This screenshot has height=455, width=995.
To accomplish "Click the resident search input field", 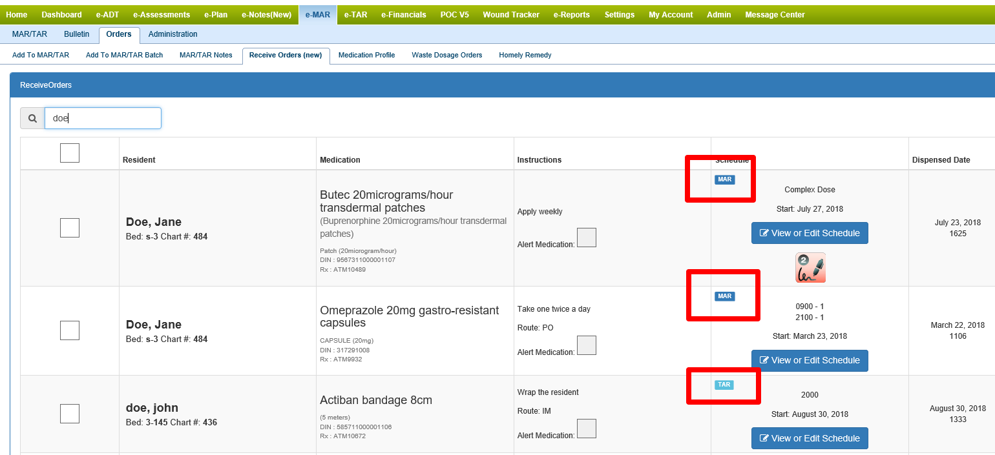I will click(x=103, y=119).
